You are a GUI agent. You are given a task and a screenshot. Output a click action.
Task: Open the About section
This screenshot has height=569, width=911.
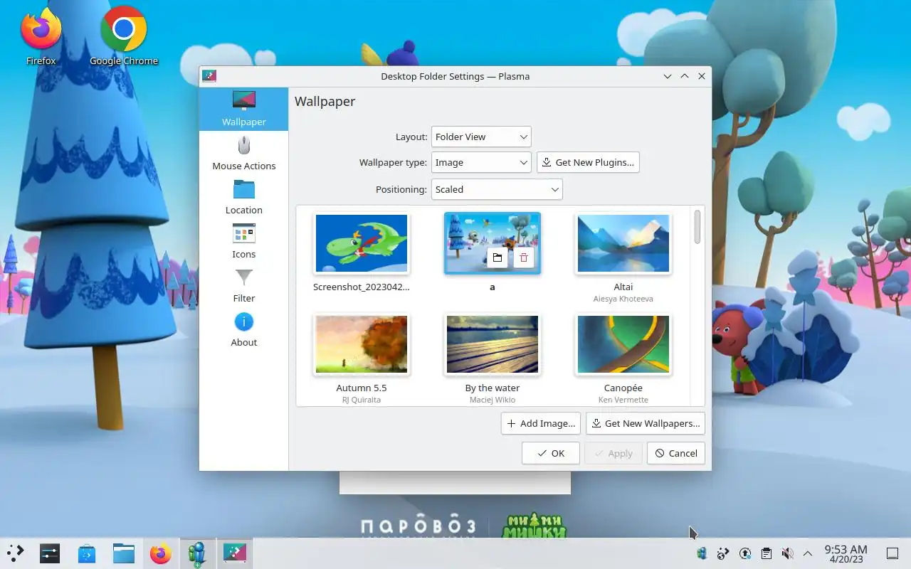243,330
